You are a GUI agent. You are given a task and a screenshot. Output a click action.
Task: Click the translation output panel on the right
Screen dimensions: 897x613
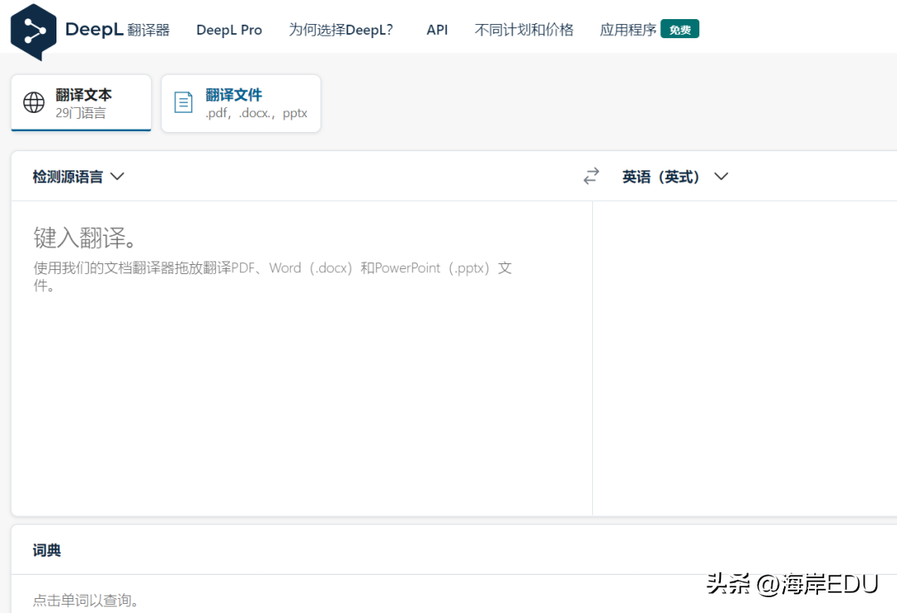[745, 358]
